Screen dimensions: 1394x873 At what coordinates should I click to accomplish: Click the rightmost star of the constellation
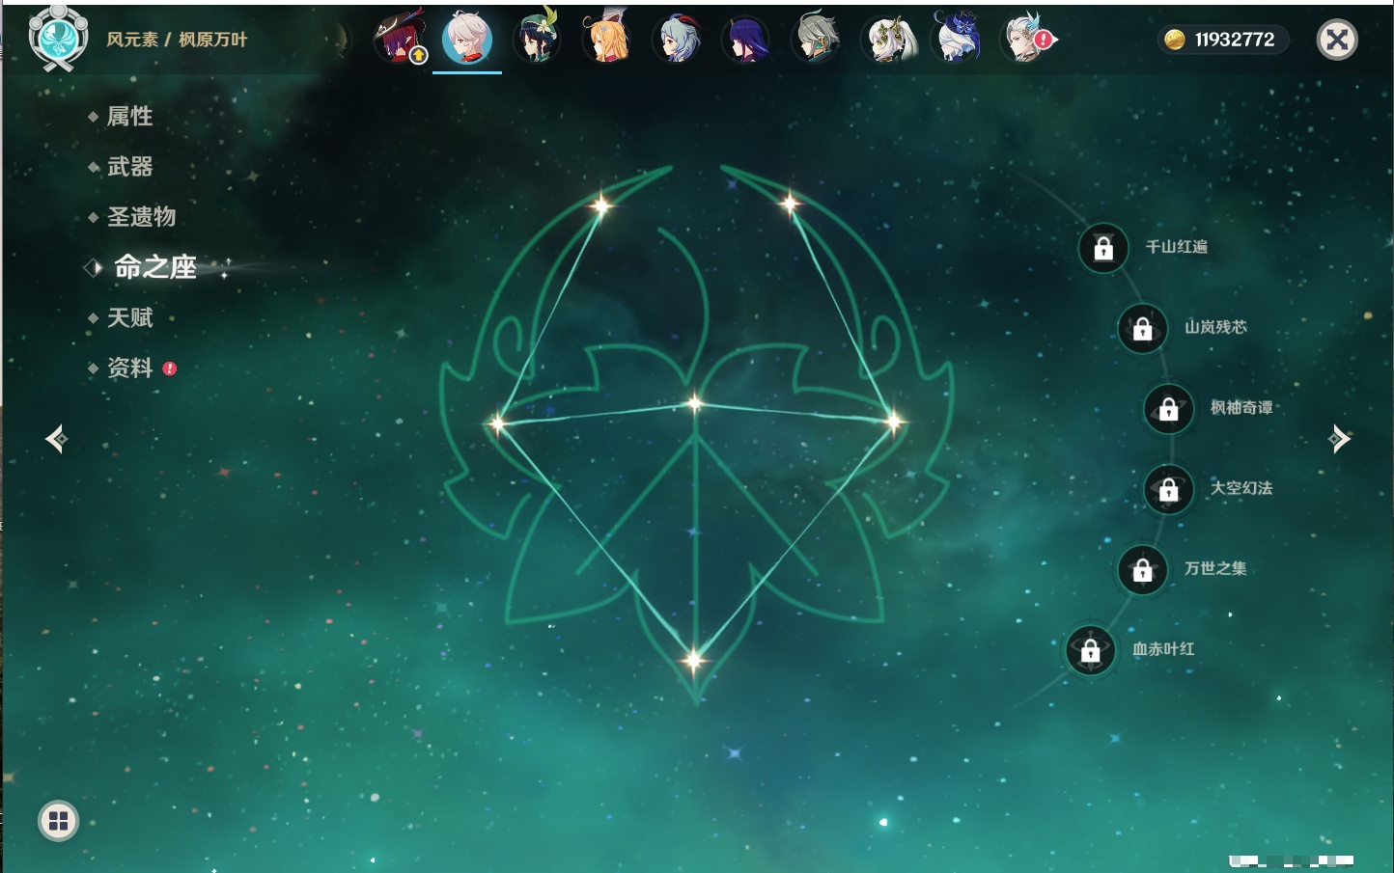(x=894, y=421)
